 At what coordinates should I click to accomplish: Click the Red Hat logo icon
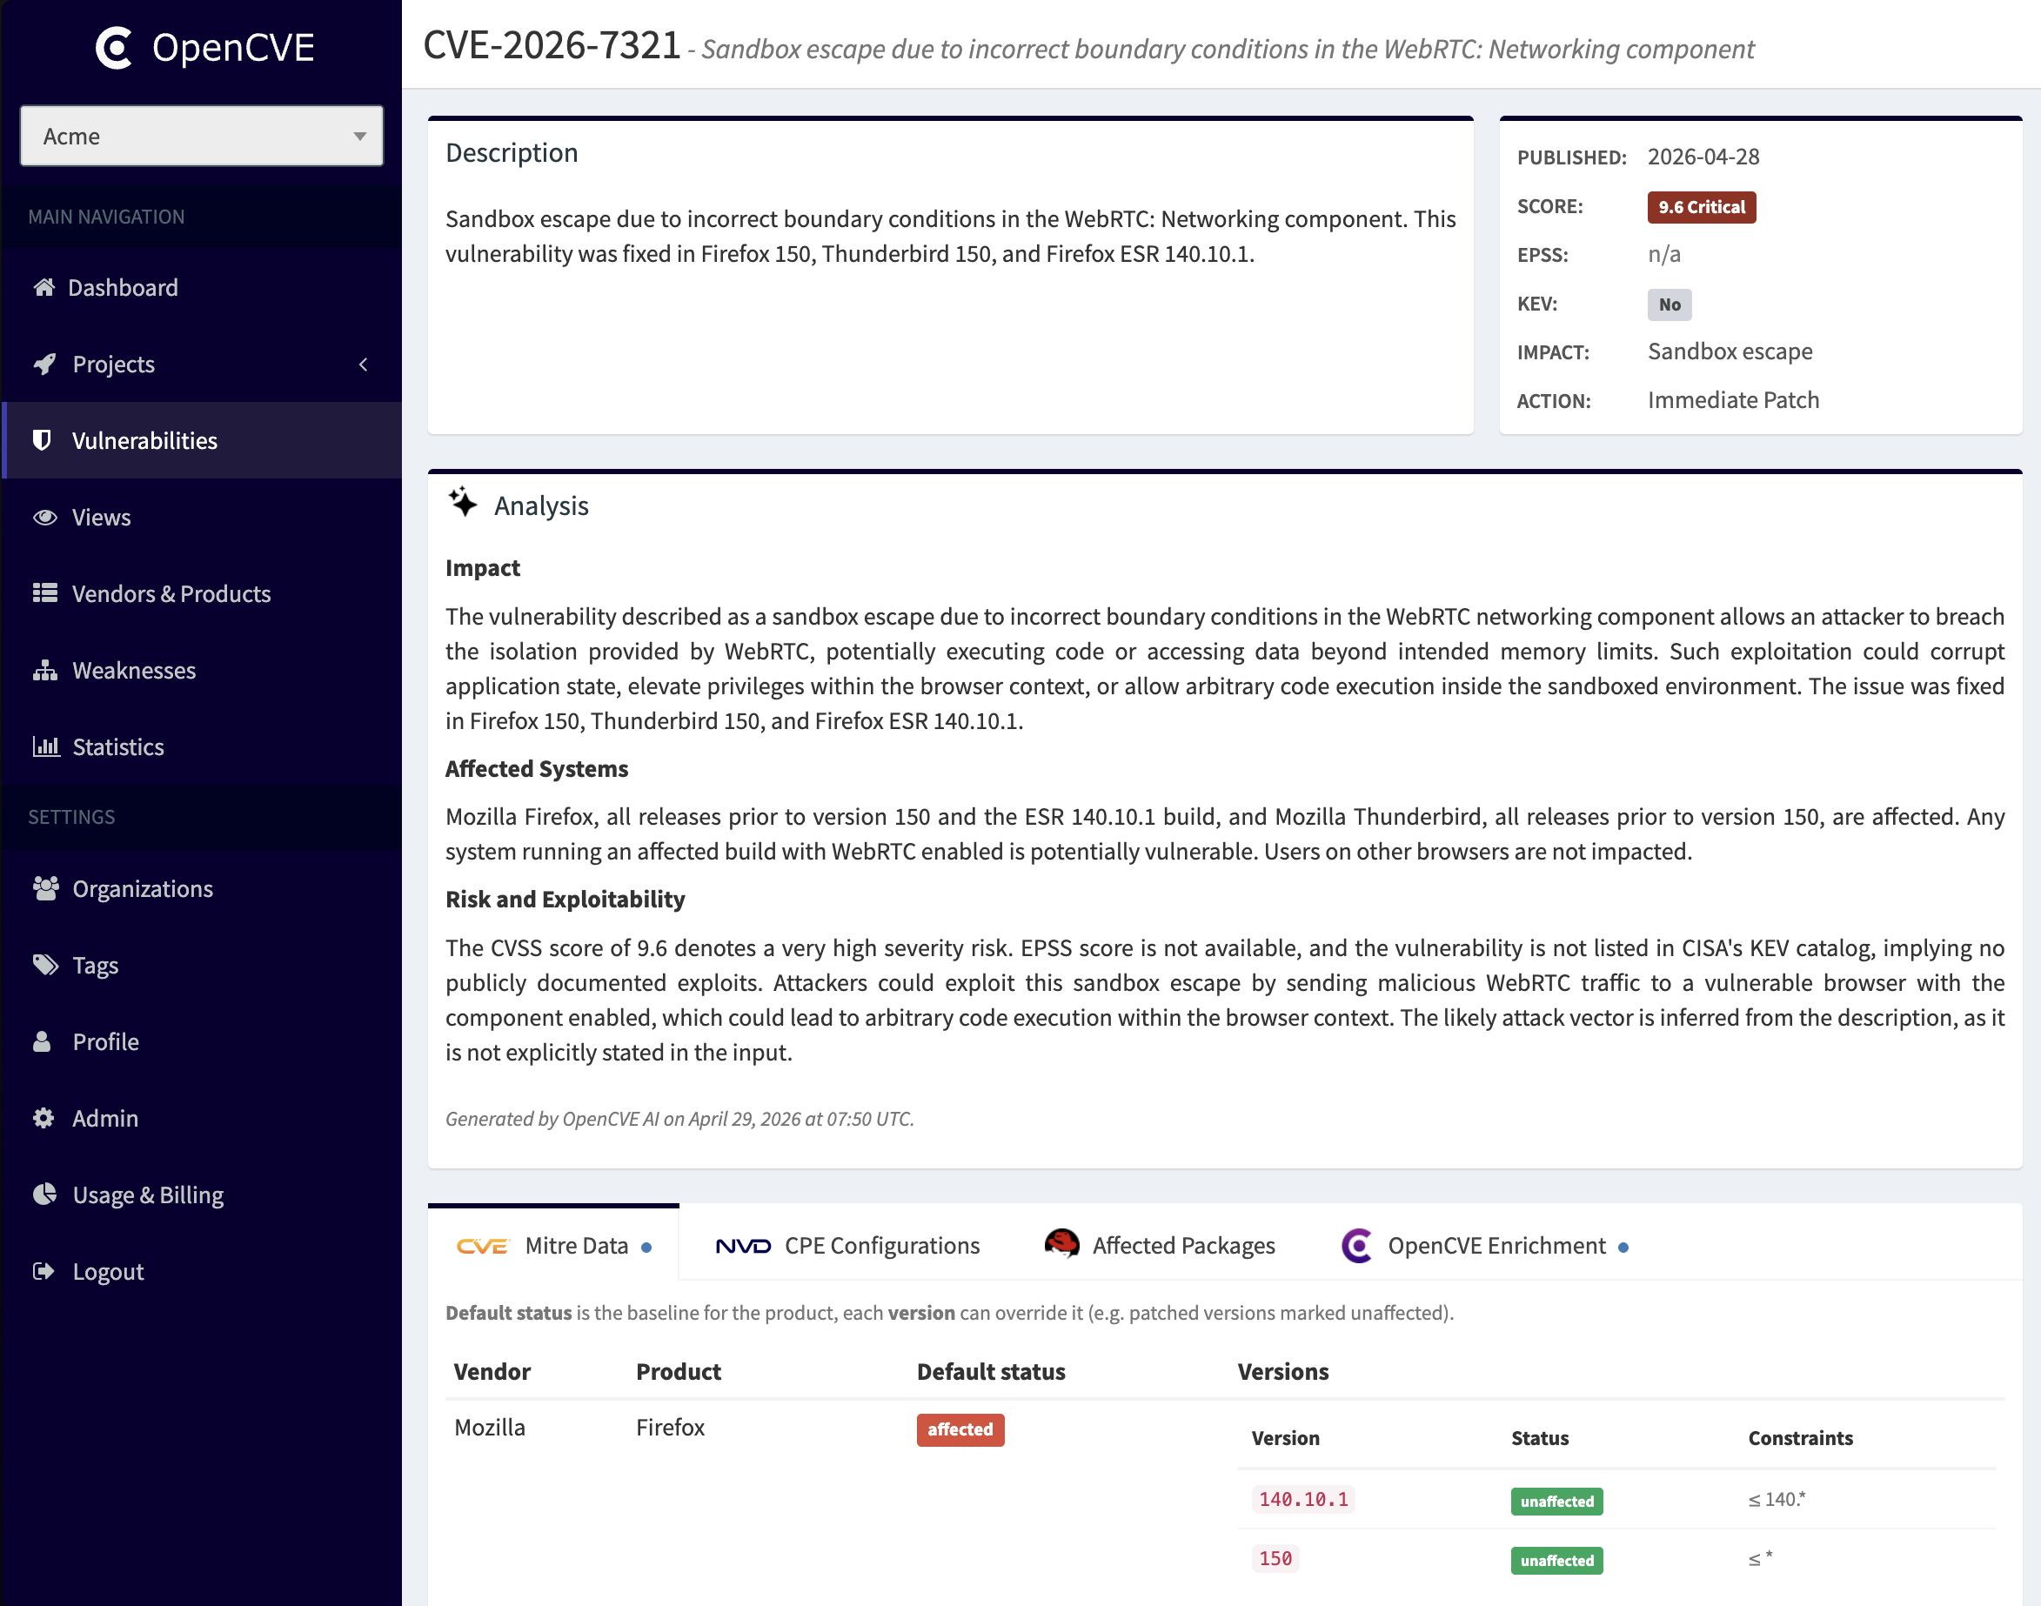1062,1244
